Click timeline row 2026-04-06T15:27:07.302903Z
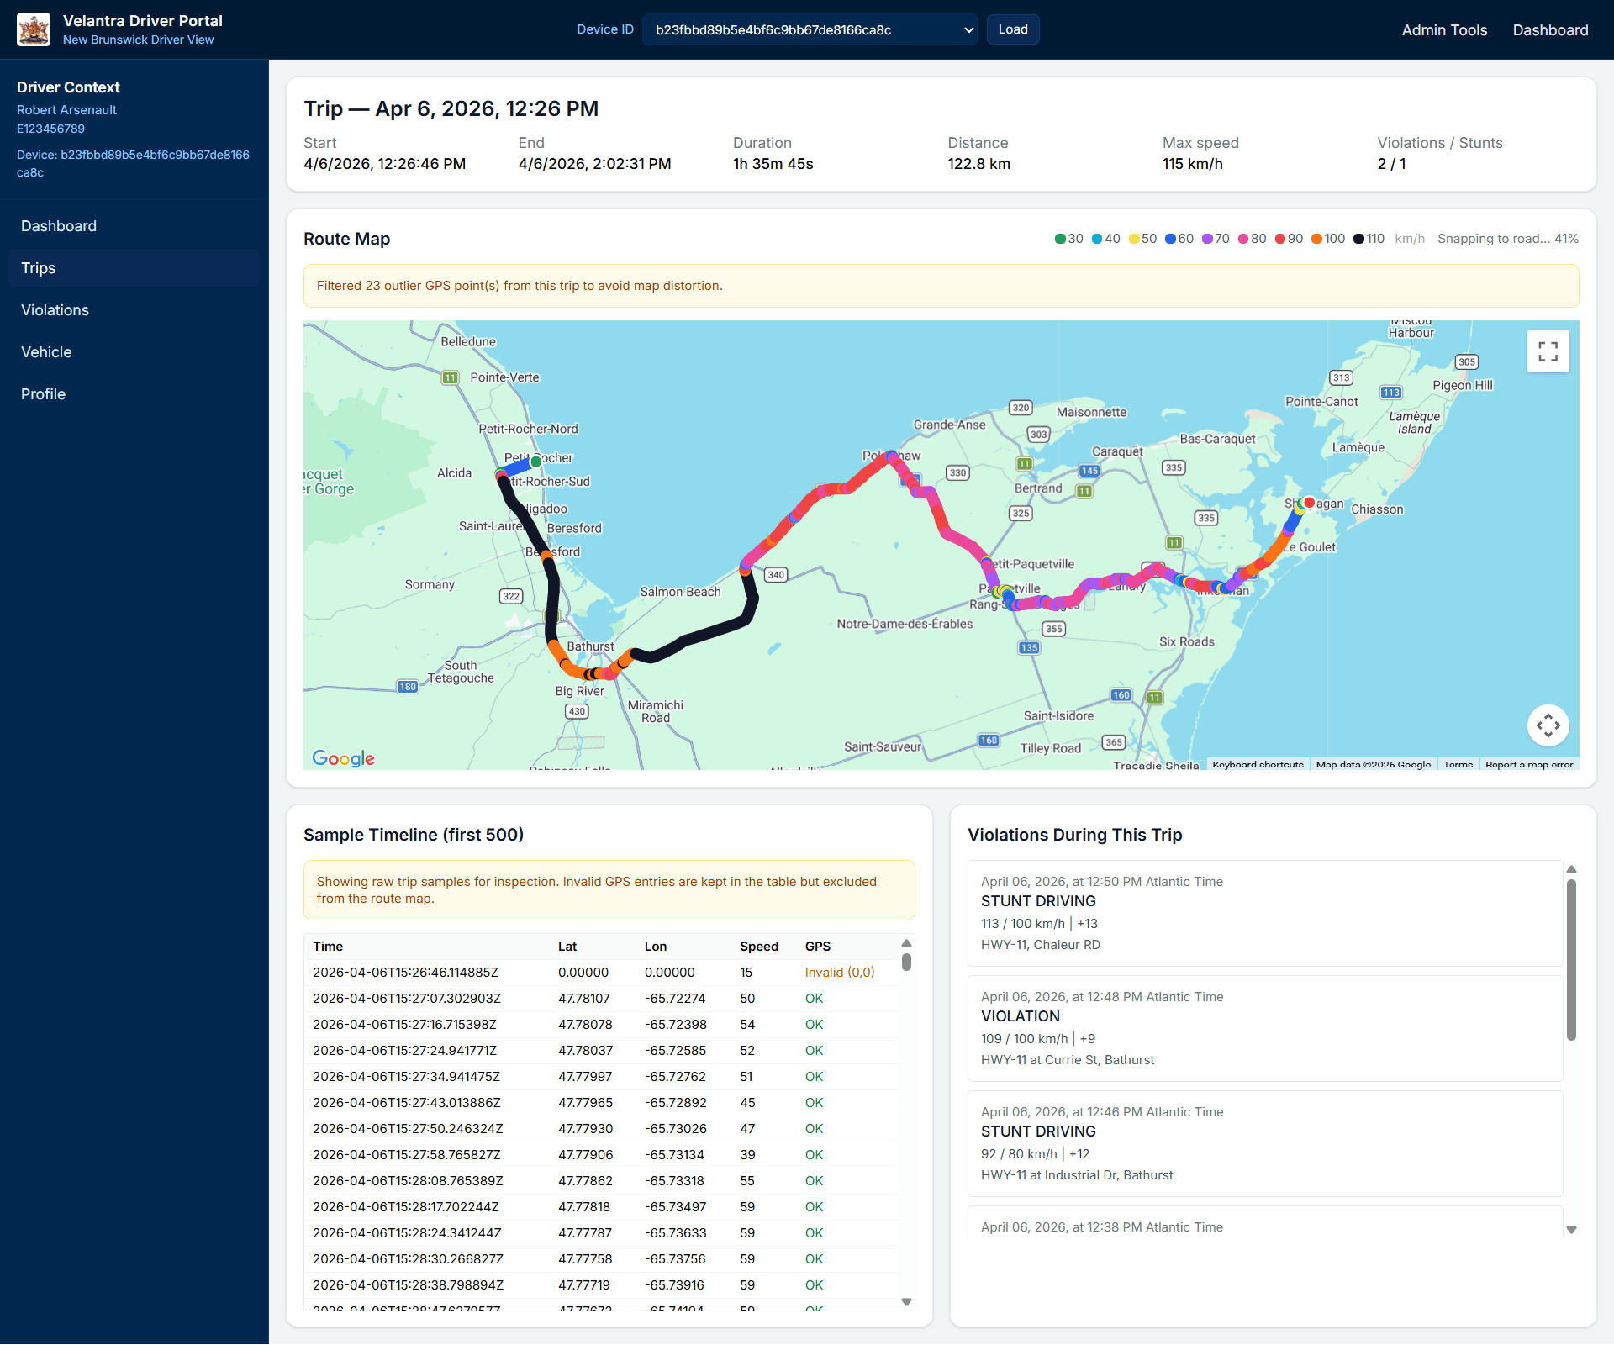The width and height of the screenshot is (1614, 1345). point(601,999)
